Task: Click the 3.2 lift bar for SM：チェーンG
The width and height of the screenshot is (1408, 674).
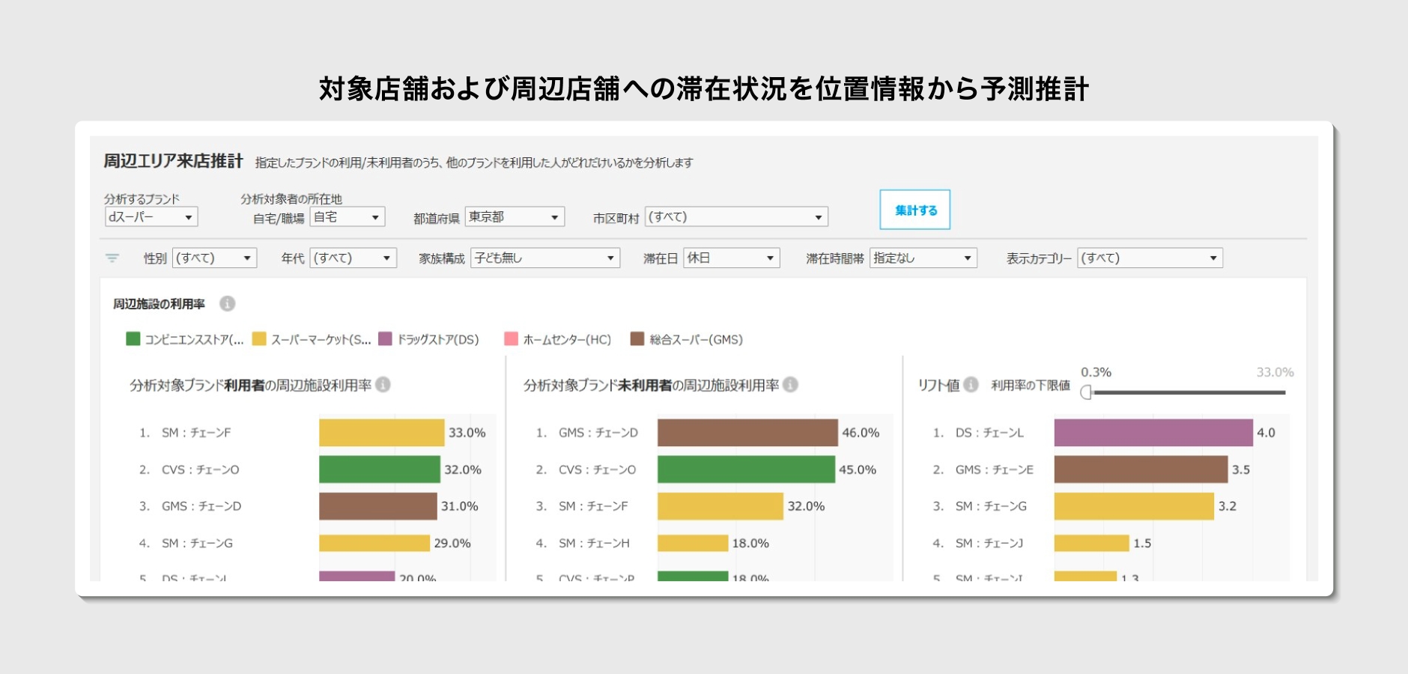Action: pos(1134,506)
